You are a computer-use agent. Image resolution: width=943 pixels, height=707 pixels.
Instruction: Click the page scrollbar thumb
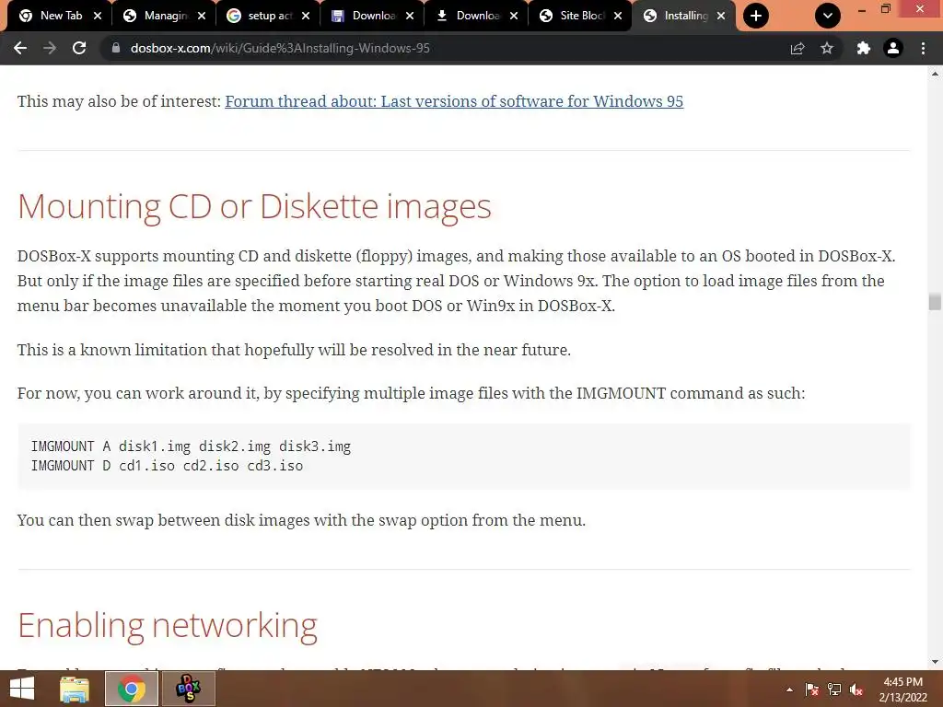click(x=935, y=301)
